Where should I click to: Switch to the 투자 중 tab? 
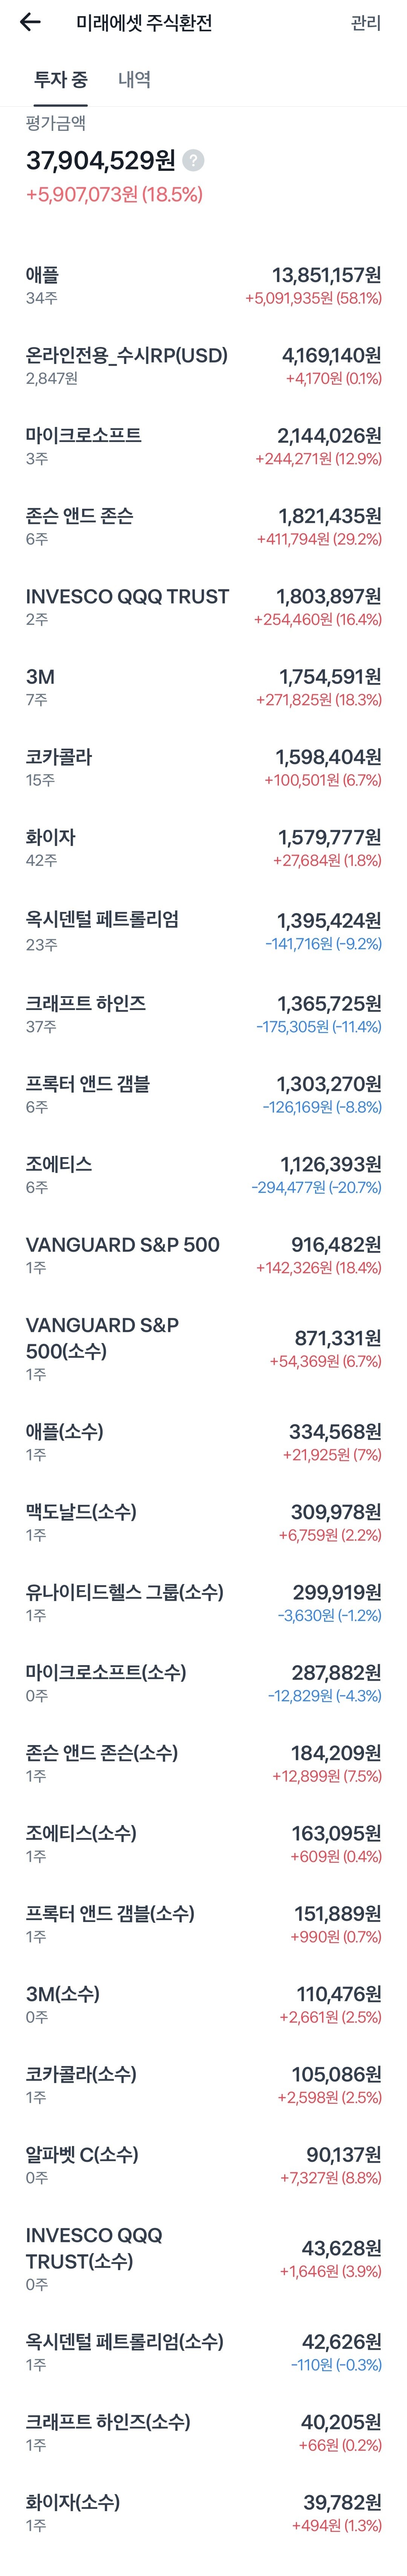[61, 80]
